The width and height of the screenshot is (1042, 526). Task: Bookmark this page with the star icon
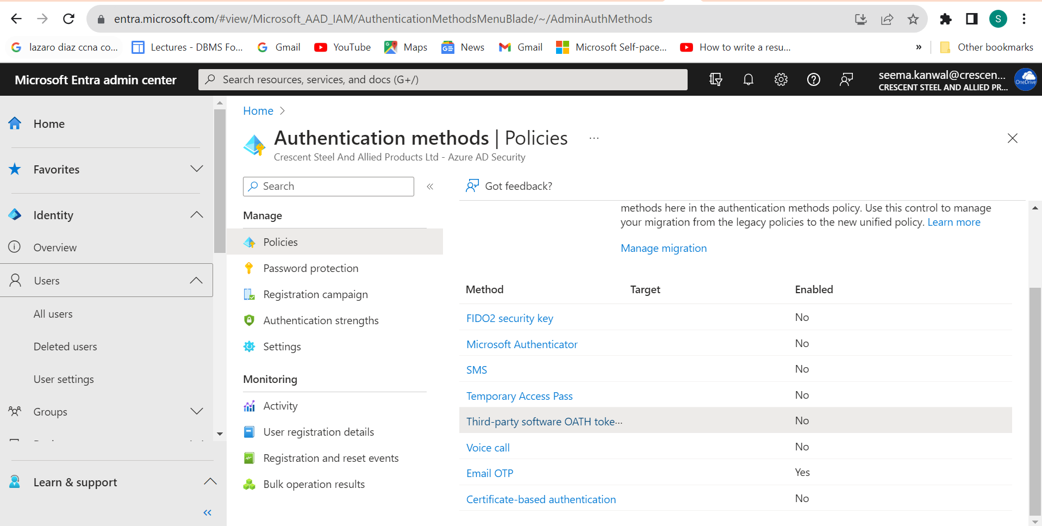913,20
